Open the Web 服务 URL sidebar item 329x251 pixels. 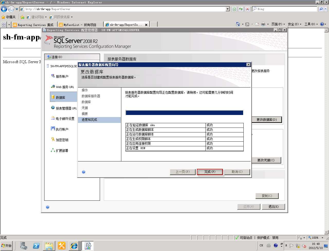click(x=62, y=87)
